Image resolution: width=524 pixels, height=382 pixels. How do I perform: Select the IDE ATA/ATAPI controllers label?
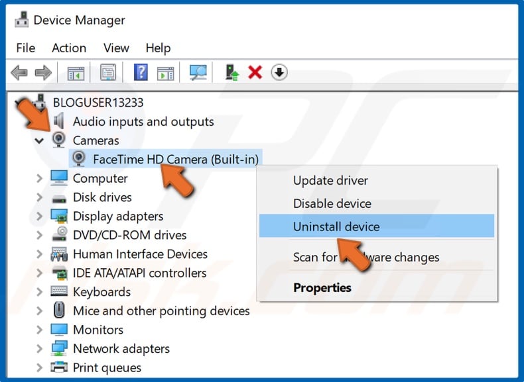click(140, 273)
